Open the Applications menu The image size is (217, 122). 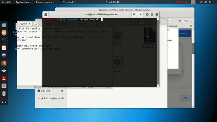(x=23, y=2)
